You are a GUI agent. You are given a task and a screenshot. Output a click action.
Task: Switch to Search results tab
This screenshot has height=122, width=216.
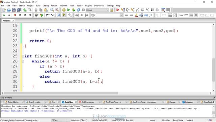(x=34, y=102)
